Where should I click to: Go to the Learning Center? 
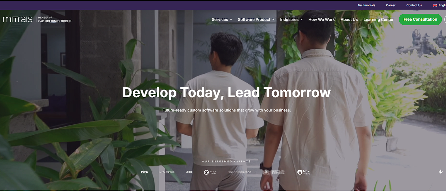[x=378, y=20]
